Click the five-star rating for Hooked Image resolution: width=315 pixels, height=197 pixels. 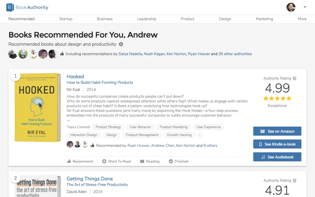pos(277,98)
